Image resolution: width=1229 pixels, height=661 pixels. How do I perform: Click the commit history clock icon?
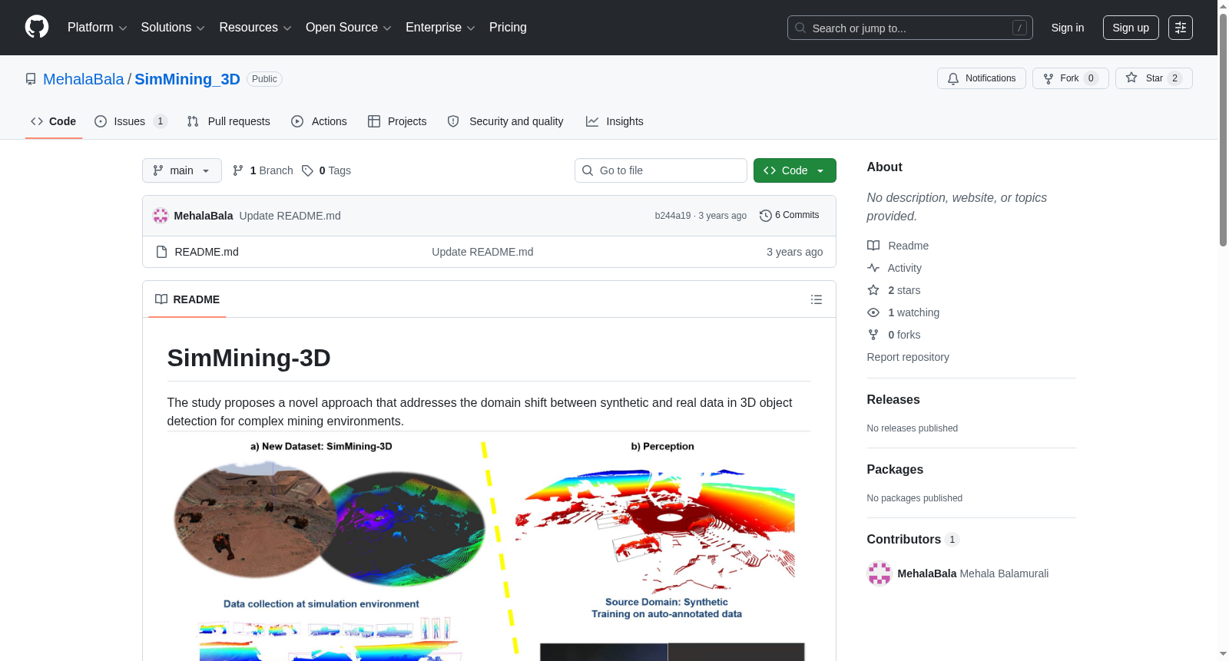(765, 216)
